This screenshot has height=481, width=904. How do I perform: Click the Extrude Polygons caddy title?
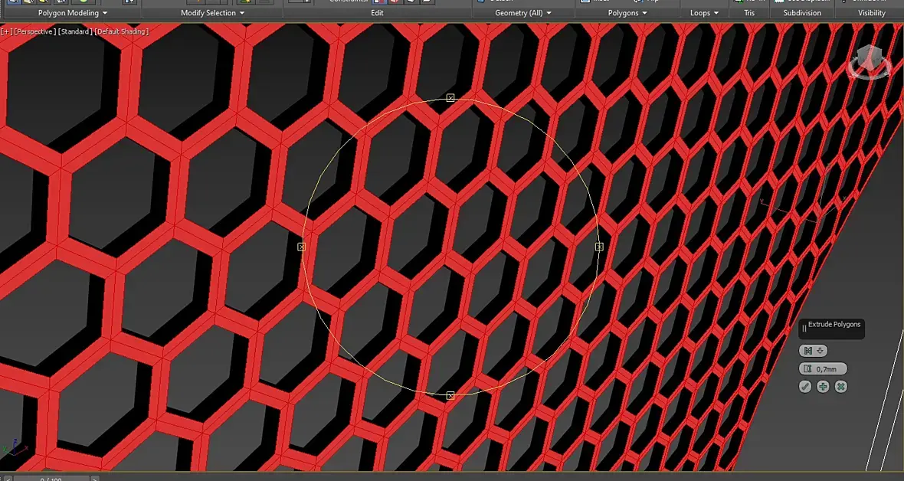coord(834,325)
